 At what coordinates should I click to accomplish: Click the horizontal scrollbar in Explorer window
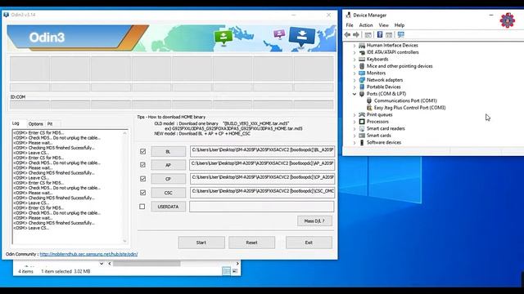pos(147,264)
